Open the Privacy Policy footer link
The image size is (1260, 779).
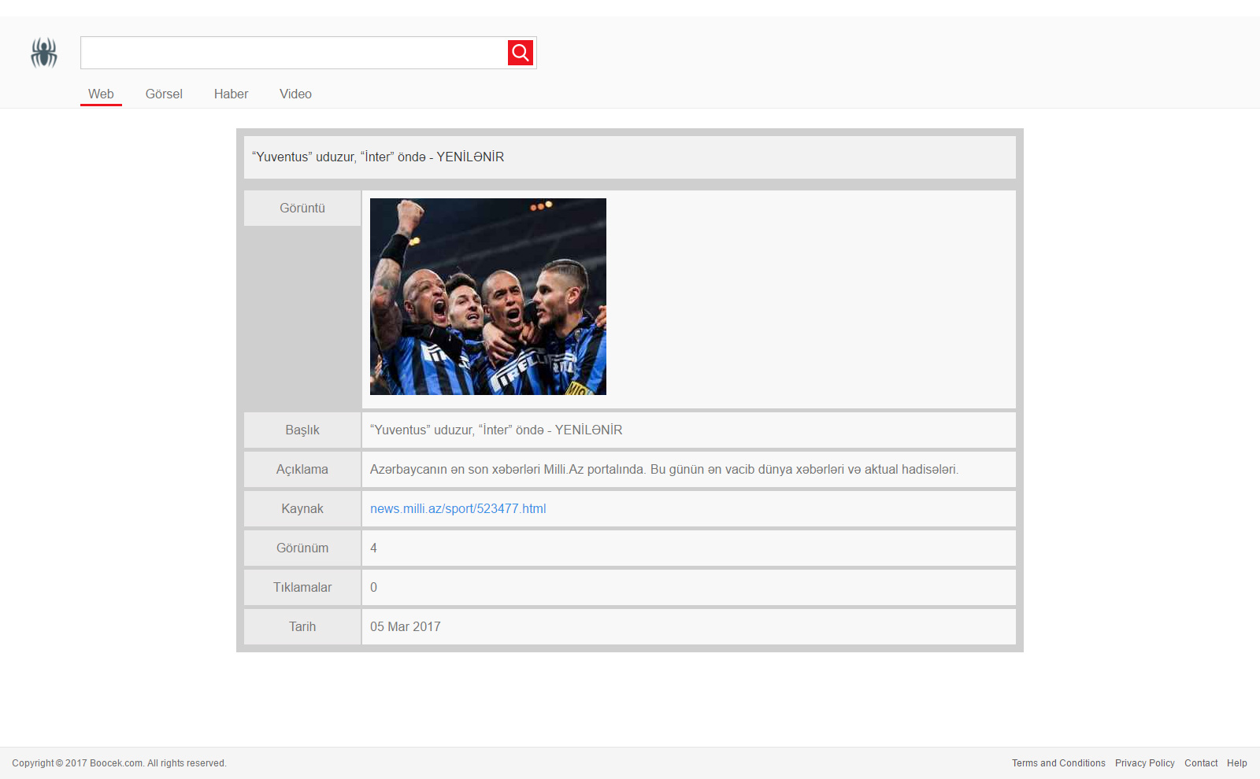[1144, 763]
